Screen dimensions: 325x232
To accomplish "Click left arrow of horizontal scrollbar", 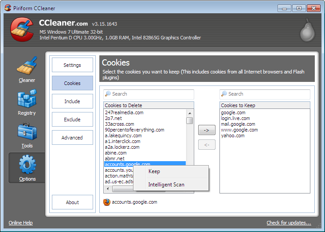I will tap(108, 189).
